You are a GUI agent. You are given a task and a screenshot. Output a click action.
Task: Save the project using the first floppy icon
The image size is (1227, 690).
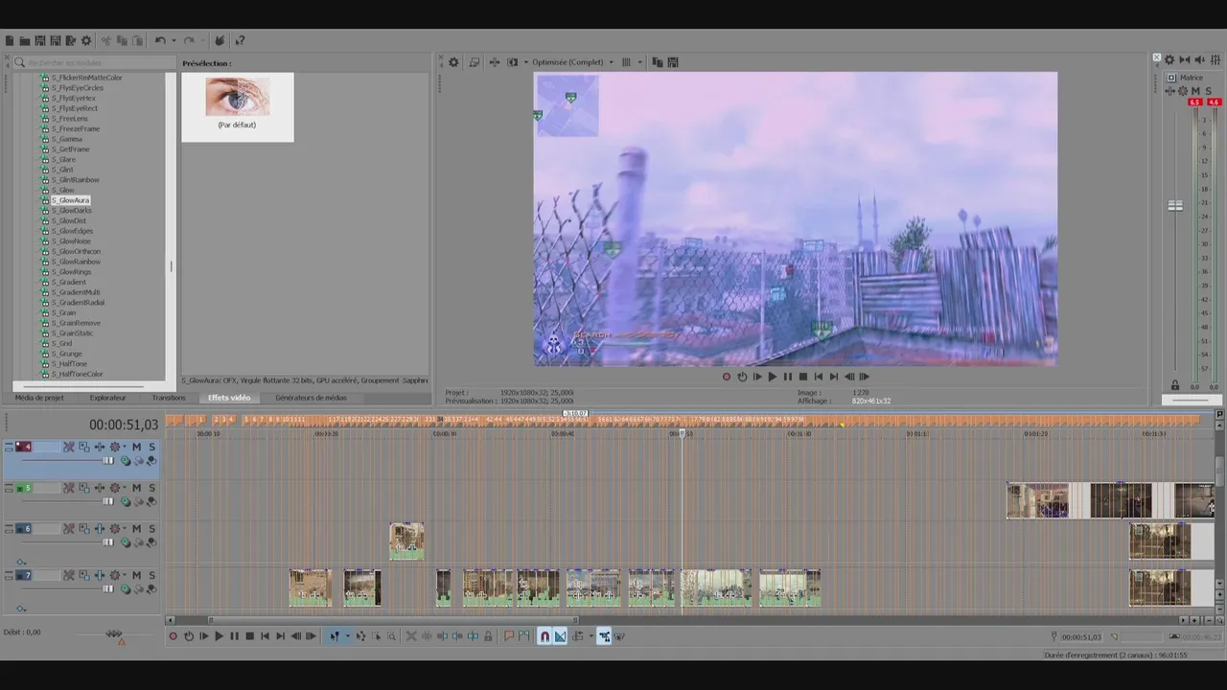coord(40,40)
